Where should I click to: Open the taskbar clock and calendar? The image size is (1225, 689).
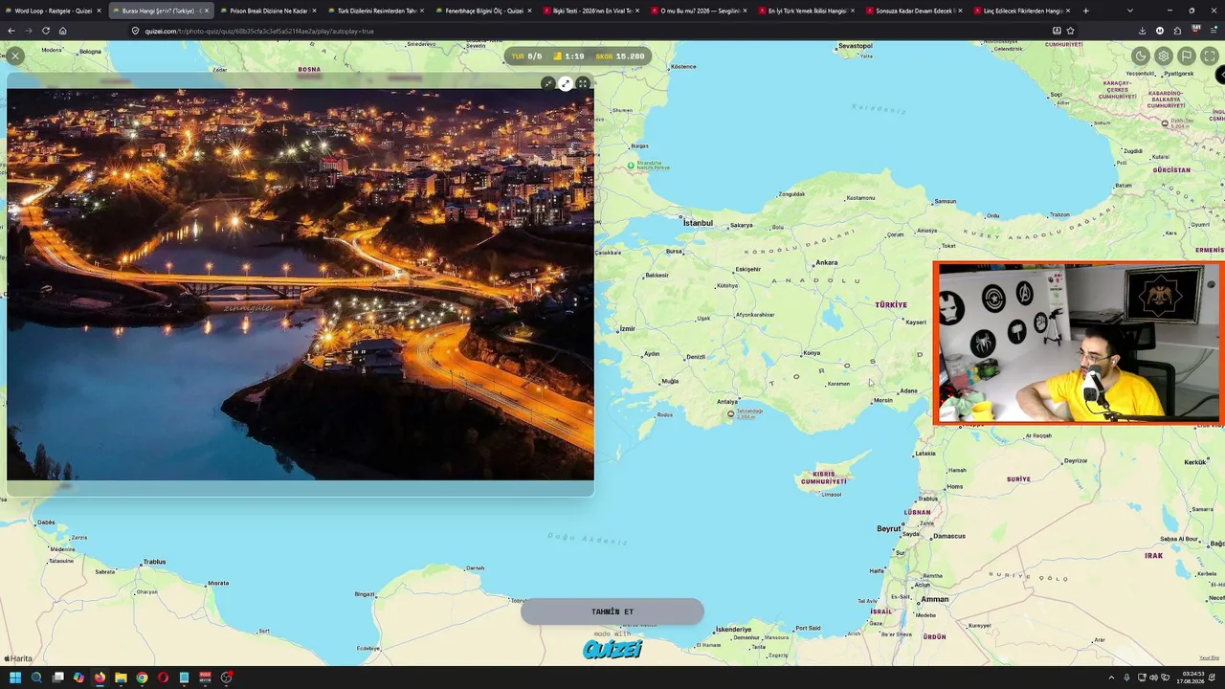1192,678
